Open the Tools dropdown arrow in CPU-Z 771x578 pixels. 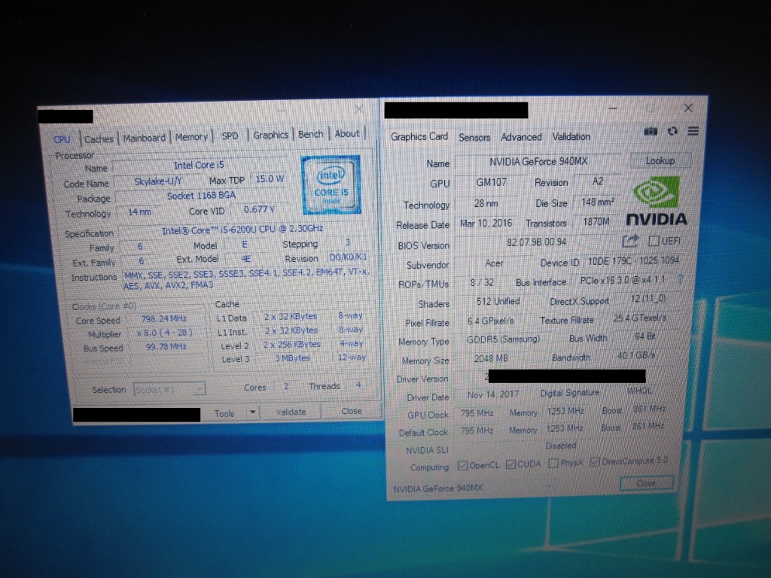click(x=252, y=412)
